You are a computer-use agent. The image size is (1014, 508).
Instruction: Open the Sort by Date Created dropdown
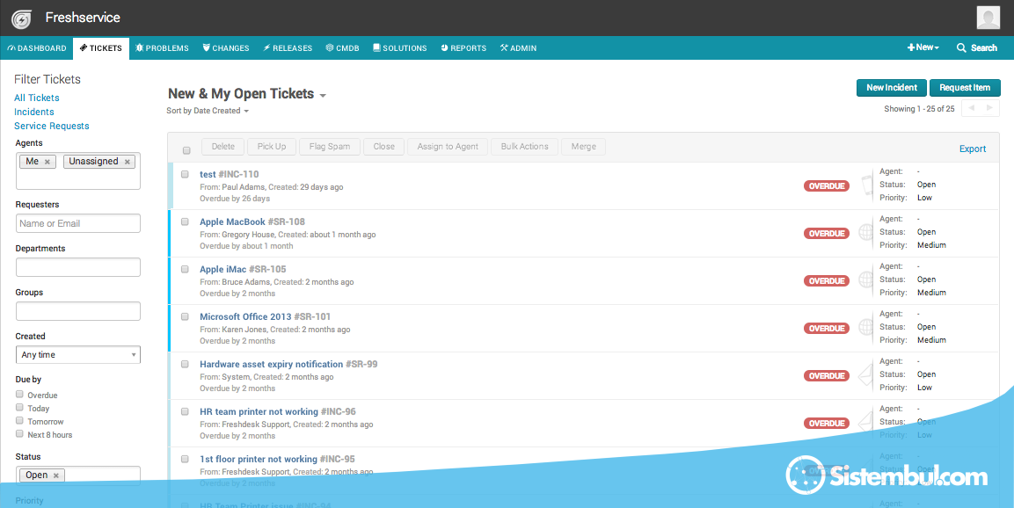point(208,111)
